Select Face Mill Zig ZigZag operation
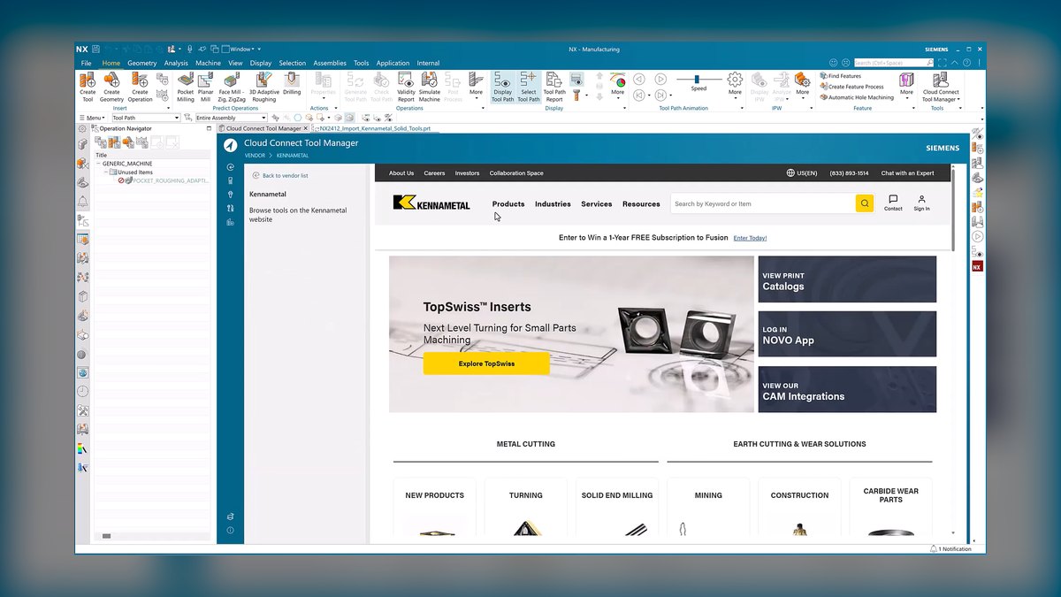The height and width of the screenshot is (597, 1061). pyautogui.click(x=232, y=87)
